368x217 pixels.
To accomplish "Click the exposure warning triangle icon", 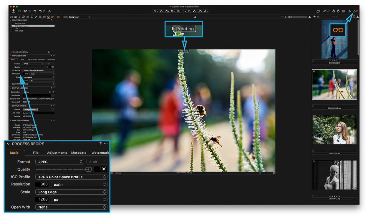I will (x=350, y=11).
